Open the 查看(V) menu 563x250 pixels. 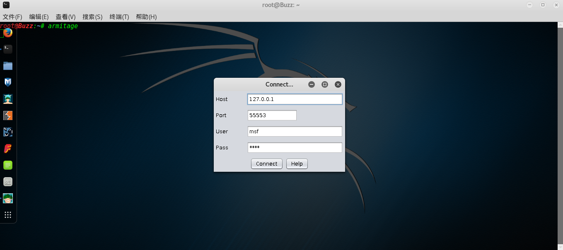(x=66, y=17)
